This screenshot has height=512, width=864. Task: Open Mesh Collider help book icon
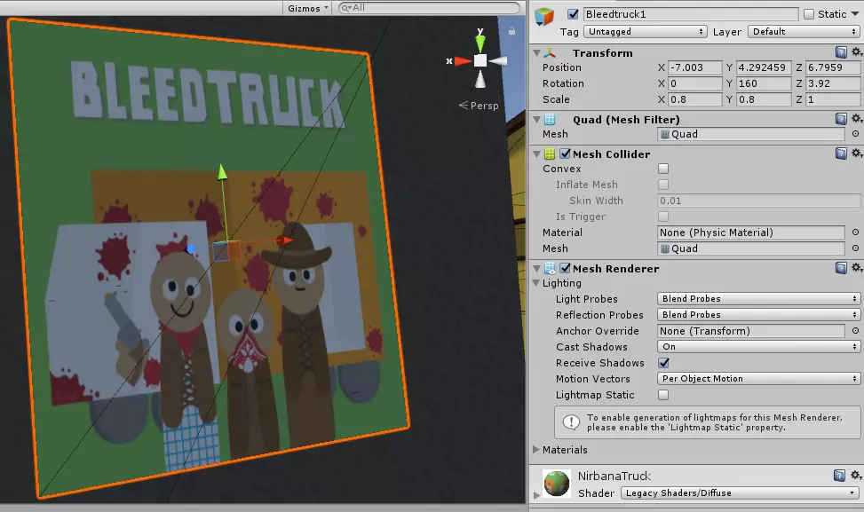(841, 154)
